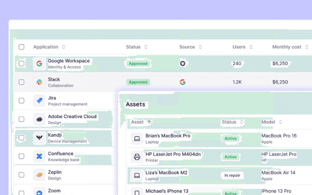This screenshot has height=195, width=312.
Task: Click printer icon for HP LaserJet Pro
Action: tap(137, 157)
